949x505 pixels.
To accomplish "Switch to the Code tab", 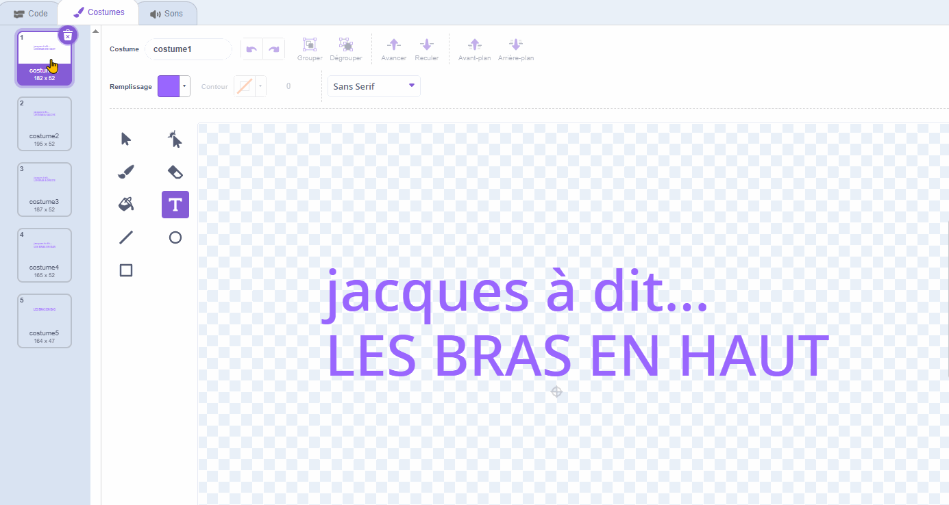I will click(31, 13).
